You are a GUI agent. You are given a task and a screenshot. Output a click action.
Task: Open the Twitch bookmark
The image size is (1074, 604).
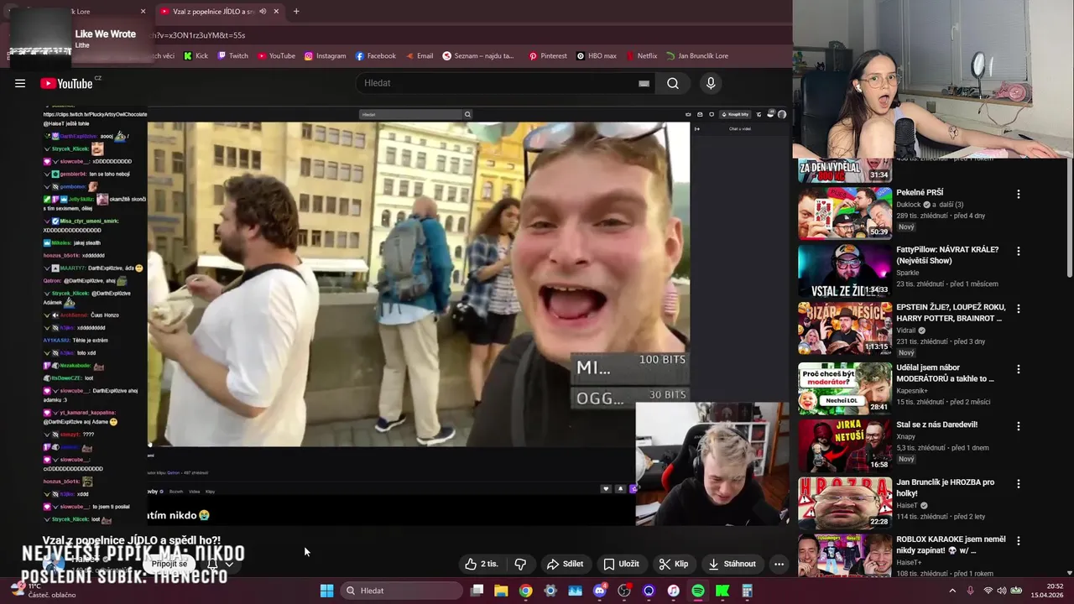[x=232, y=56]
